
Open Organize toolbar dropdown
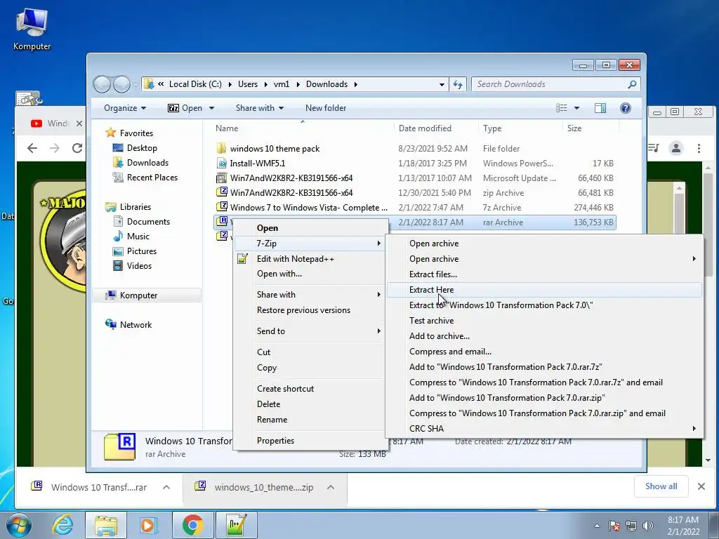(x=125, y=108)
